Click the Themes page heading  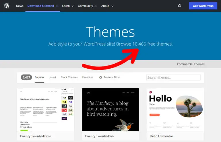click(x=110, y=32)
